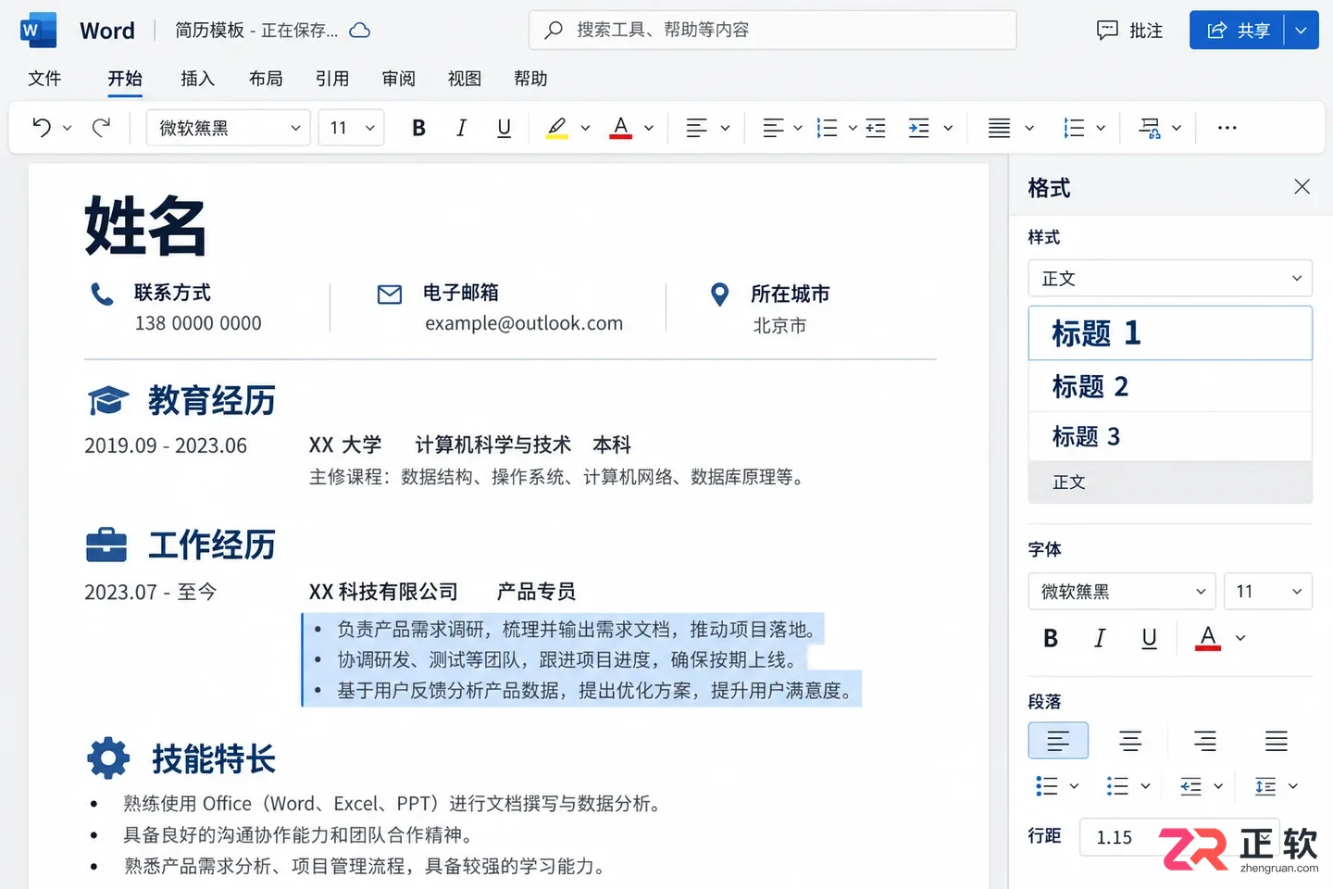
Task: Toggle Bold in the ribbon toolbar
Action: pos(418,128)
